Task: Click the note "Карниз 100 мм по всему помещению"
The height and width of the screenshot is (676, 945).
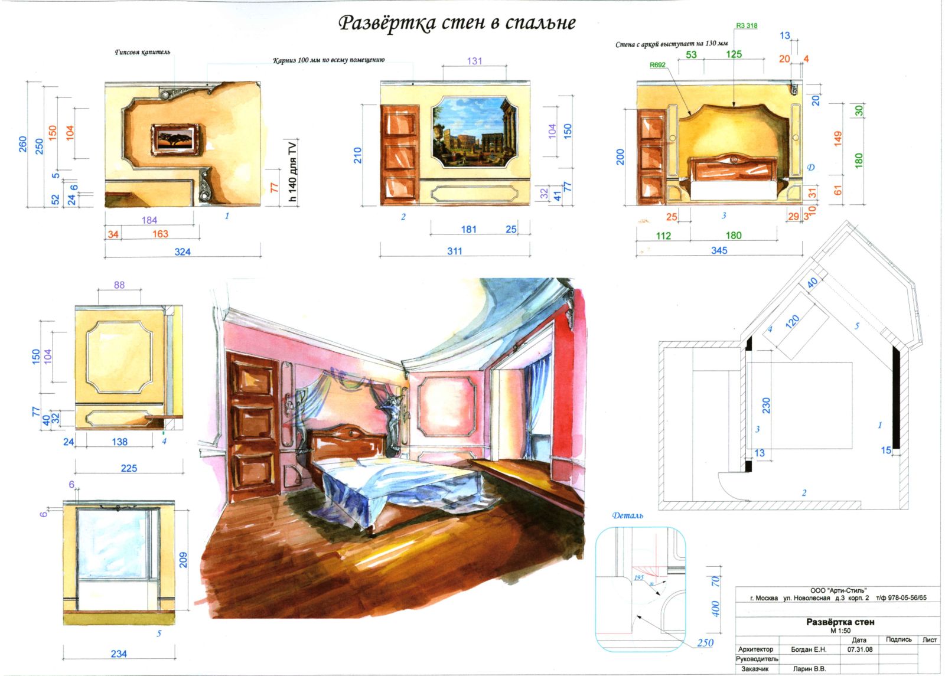Action: (x=328, y=60)
